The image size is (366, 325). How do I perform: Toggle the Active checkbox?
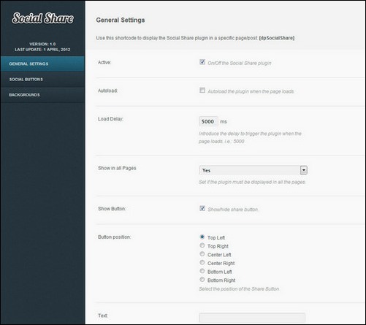pos(202,62)
